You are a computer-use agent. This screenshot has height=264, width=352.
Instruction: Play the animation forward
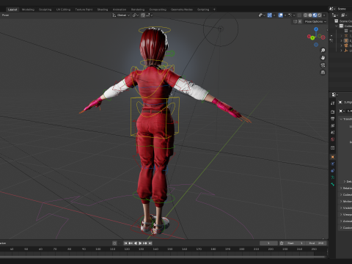coord(140,243)
